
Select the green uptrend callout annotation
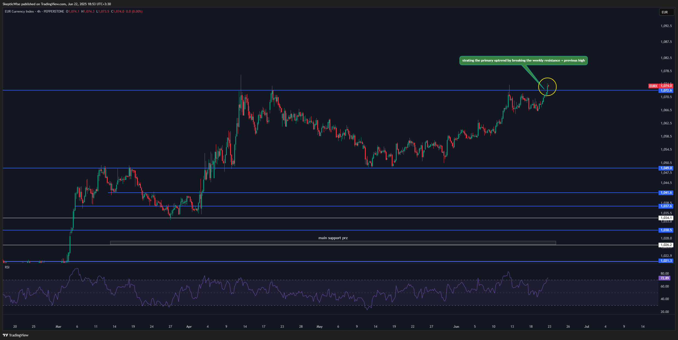pyautogui.click(x=523, y=60)
